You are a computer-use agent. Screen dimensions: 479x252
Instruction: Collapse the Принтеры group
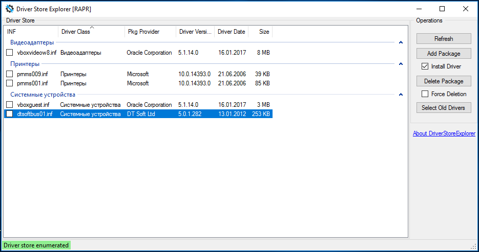[401, 64]
